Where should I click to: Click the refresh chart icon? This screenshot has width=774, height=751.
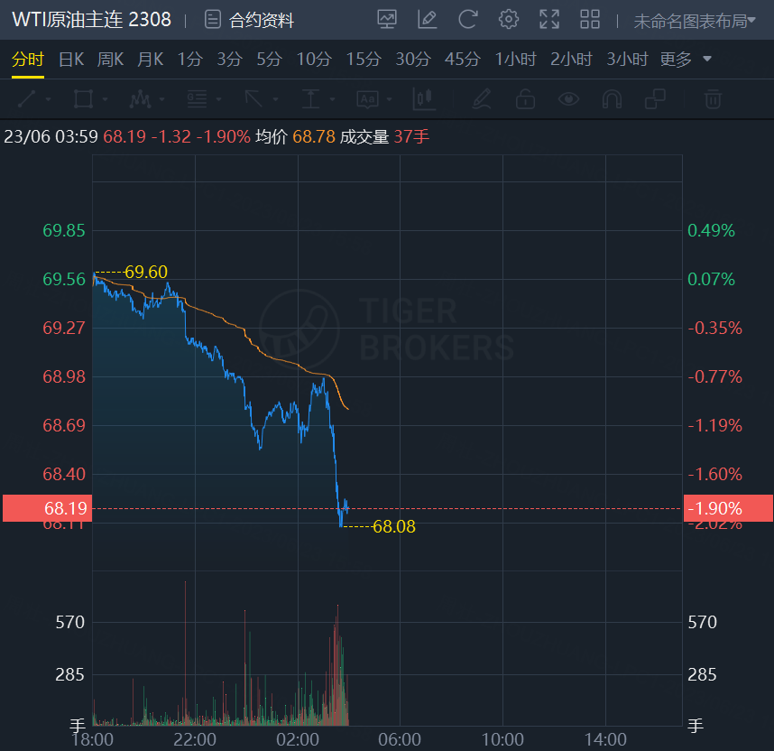[467, 19]
